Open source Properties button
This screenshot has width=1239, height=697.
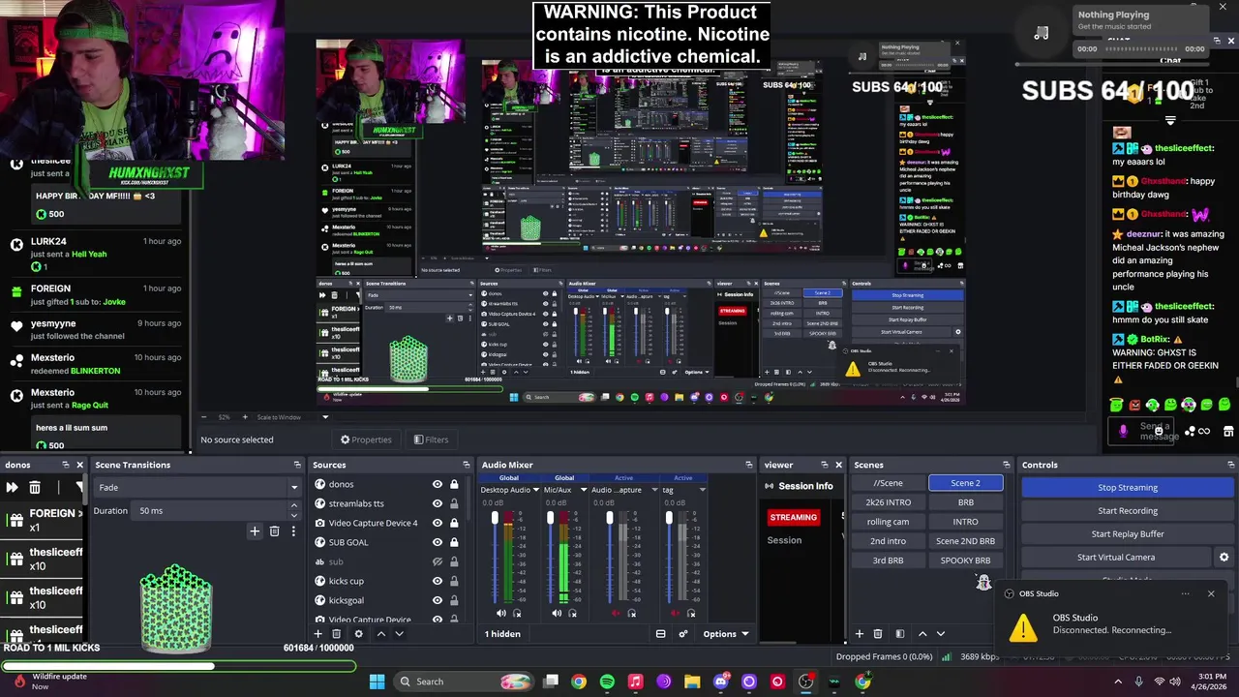point(365,439)
